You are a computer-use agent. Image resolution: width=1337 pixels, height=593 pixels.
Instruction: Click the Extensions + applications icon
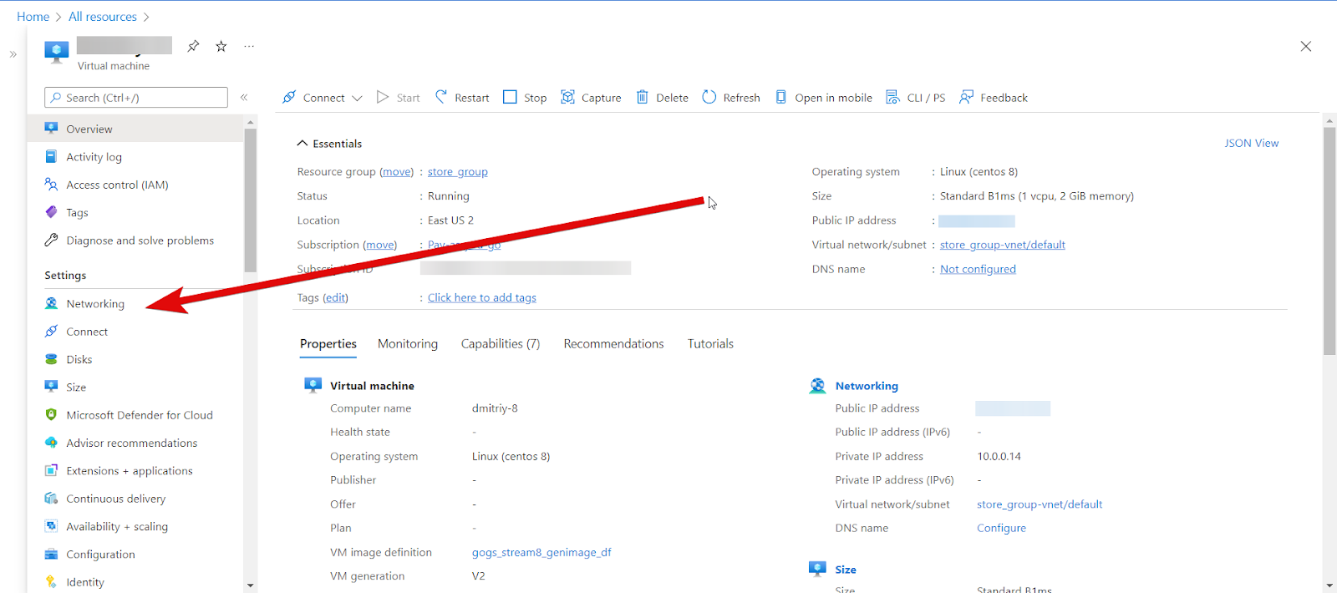click(51, 470)
